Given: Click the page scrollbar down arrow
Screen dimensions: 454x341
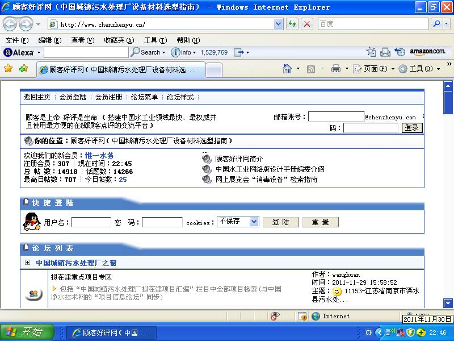Looking at the screenshot, I should (x=448, y=303).
